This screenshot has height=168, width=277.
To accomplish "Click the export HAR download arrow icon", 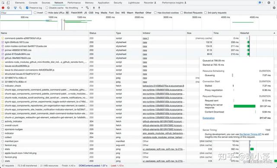I will pyautogui.click(x=99, y=8).
